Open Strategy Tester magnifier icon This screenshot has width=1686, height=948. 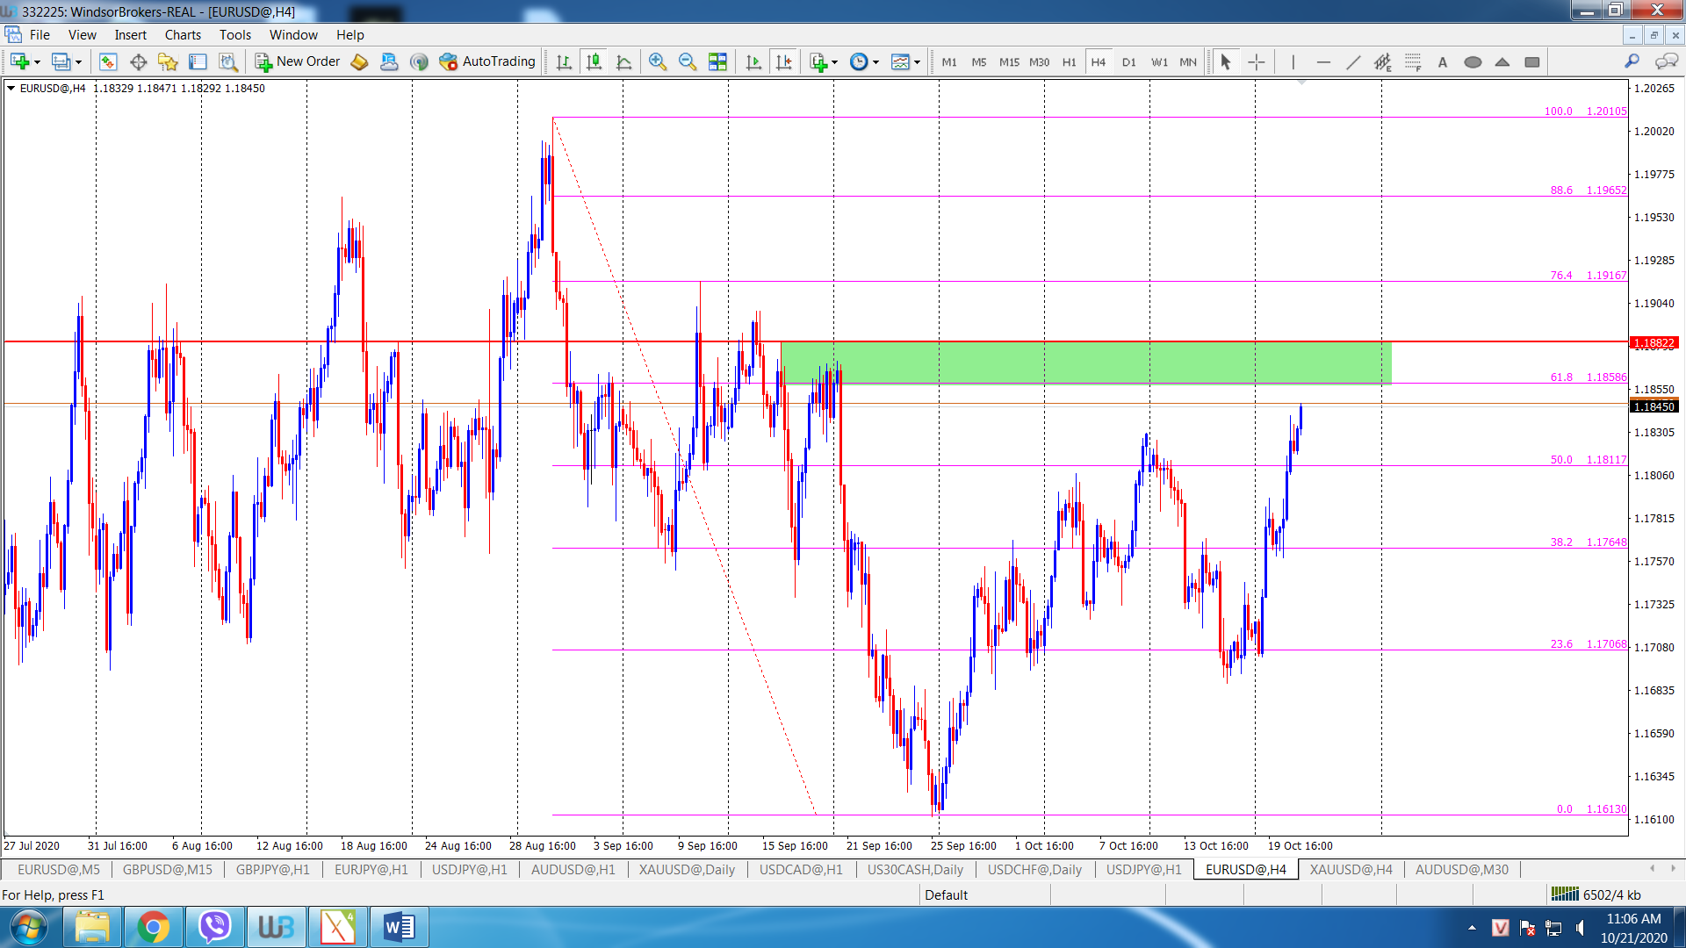[227, 61]
